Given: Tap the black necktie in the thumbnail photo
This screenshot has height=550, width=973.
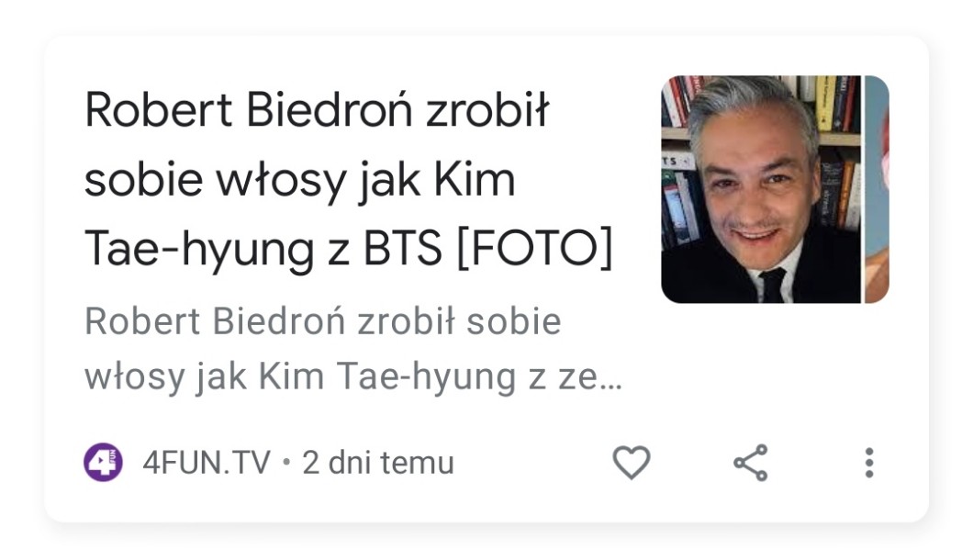Looking at the screenshot, I should (x=771, y=285).
